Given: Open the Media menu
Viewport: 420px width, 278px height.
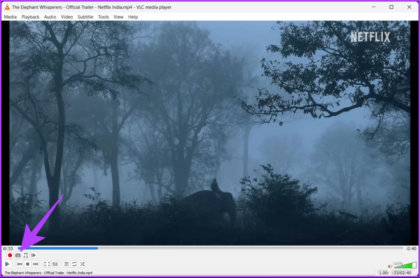Looking at the screenshot, I should coord(10,17).
